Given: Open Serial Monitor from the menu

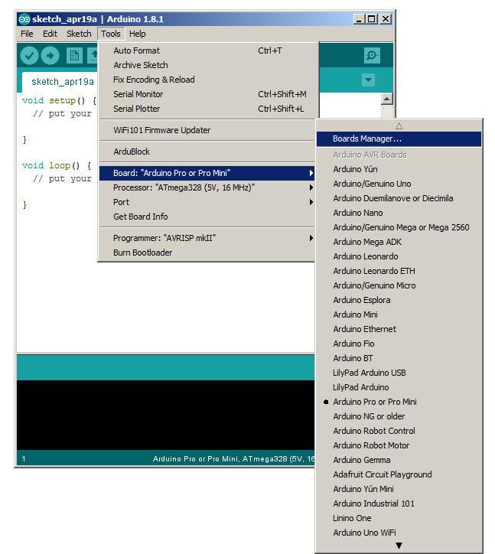Looking at the screenshot, I should (x=207, y=94).
